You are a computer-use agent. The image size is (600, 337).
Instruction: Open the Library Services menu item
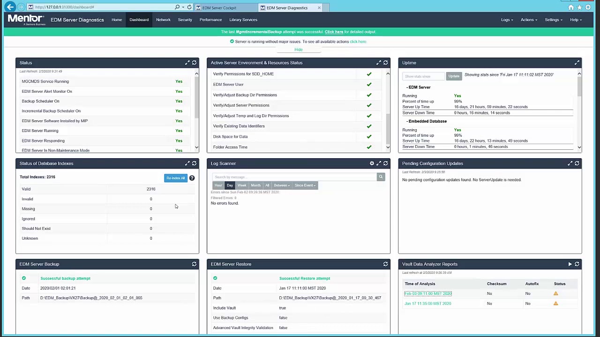(243, 20)
